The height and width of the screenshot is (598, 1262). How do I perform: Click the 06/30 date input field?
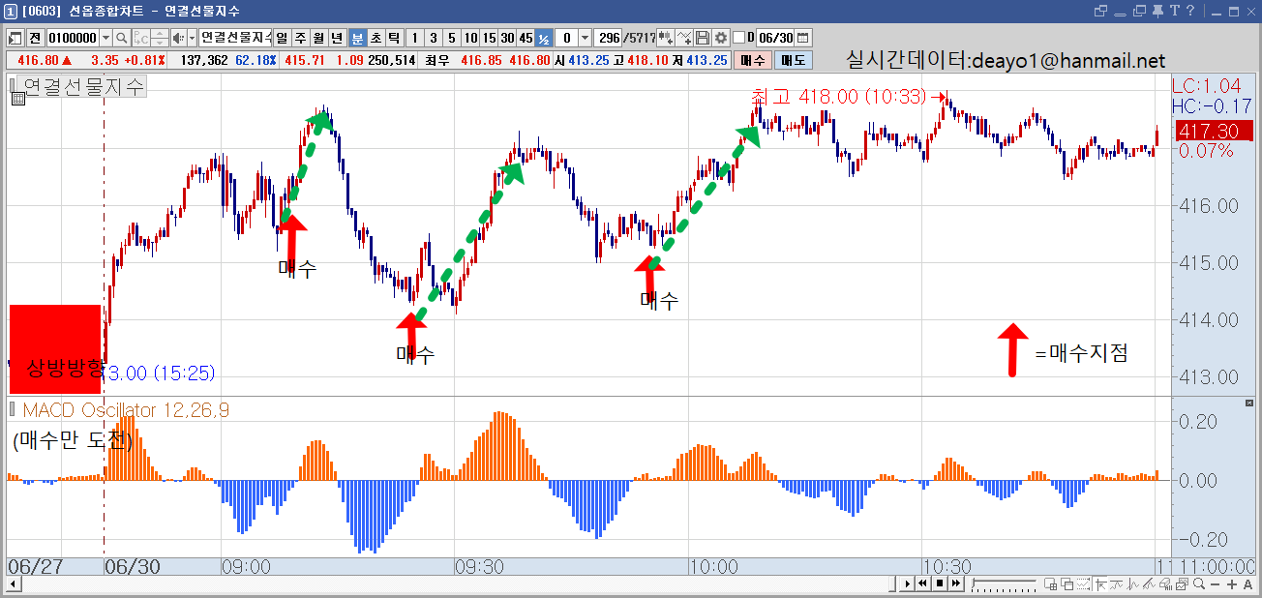tap(776, 38)
